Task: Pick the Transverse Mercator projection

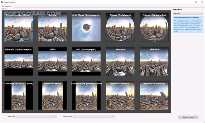Action: [x=120, y=95]
